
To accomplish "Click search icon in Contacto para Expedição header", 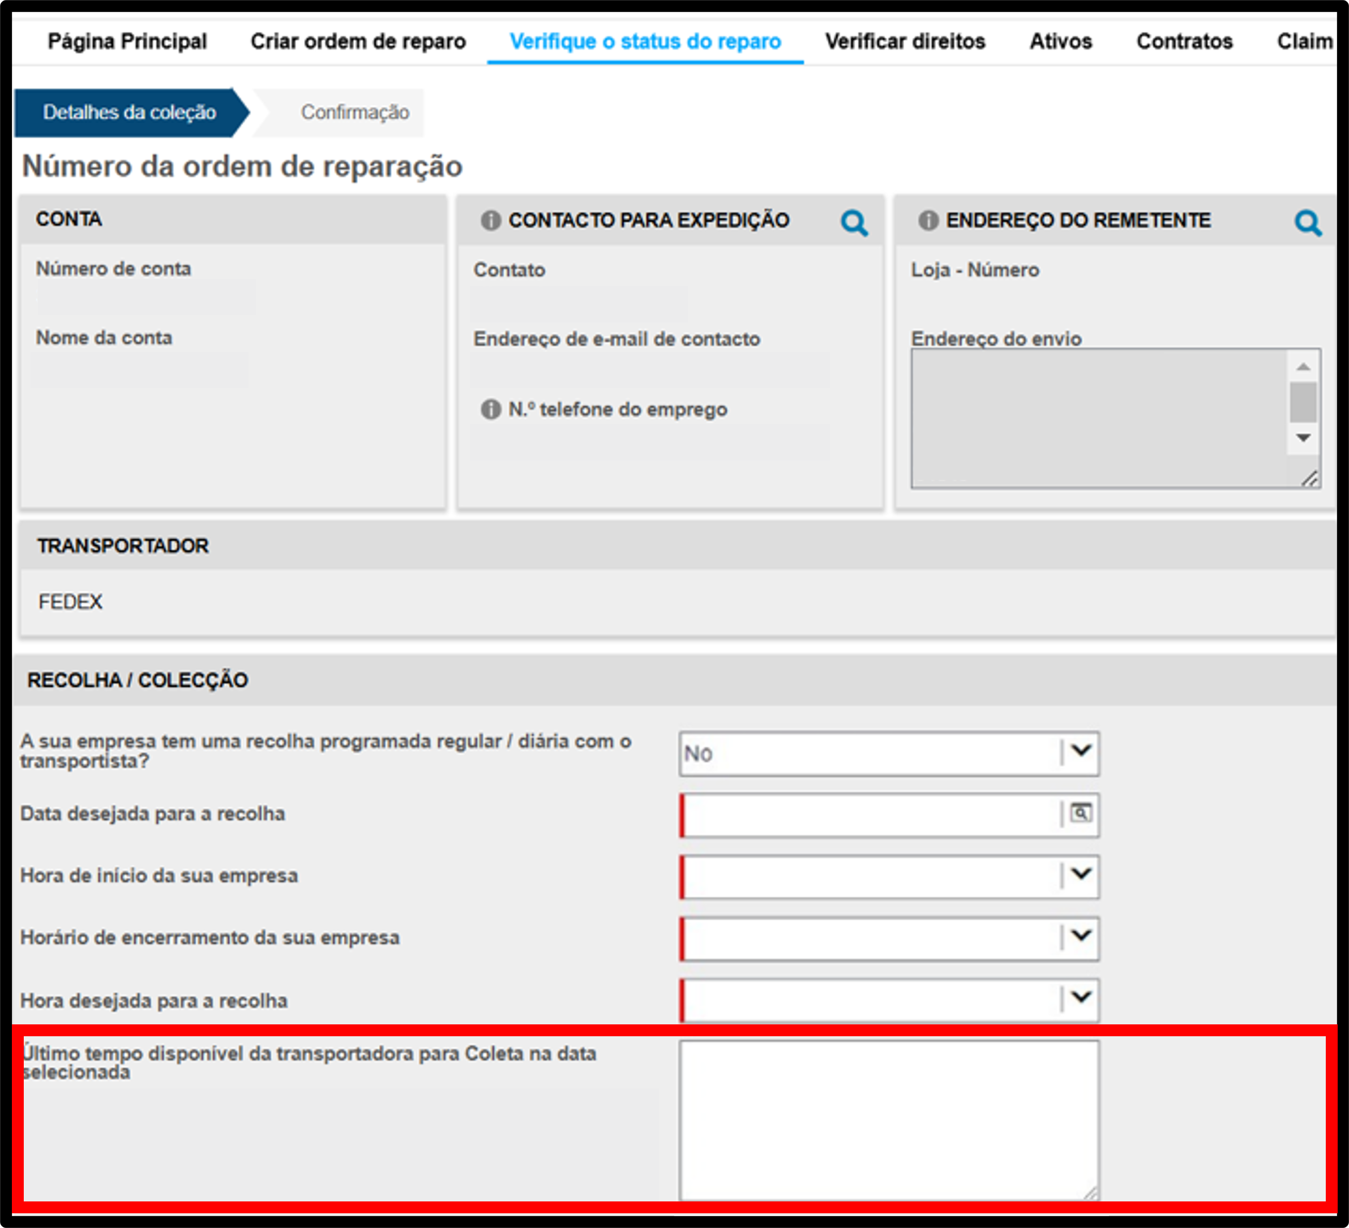I will click(x=854, y=223).
